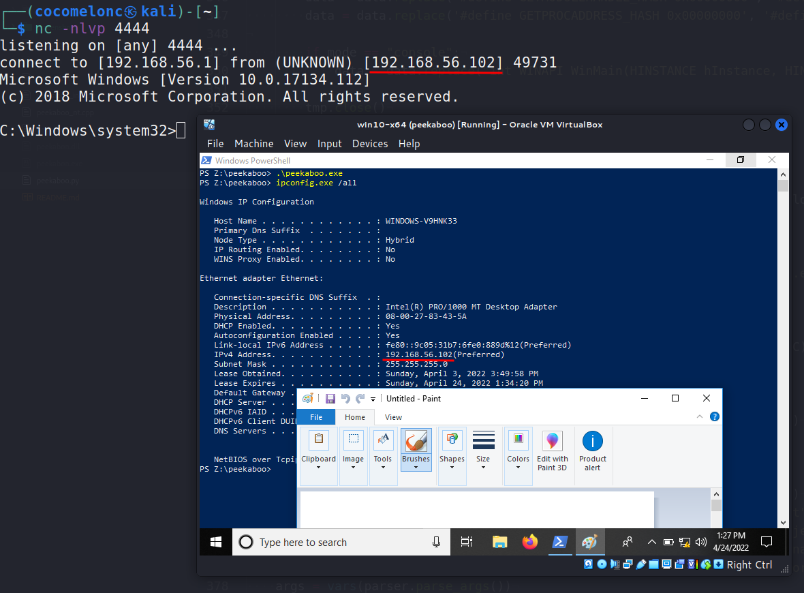Click VirtualBox network indicator

(628, 564)
